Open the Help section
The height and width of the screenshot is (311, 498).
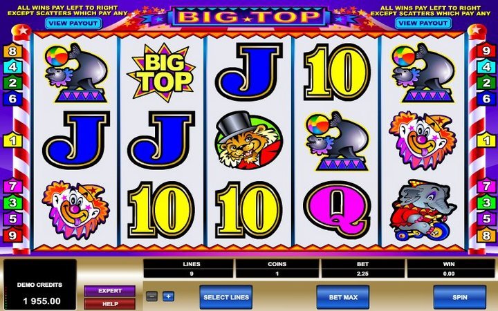coord(110,303)
